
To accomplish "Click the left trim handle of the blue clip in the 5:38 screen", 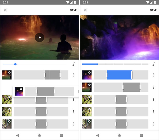I will click(x=107, y=75).
